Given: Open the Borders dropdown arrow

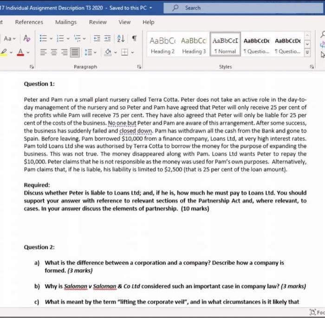Looking at the screenshot, I should click(x=132, y=52).
